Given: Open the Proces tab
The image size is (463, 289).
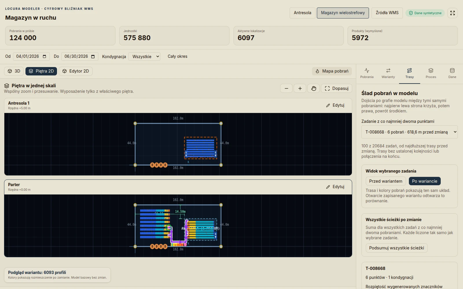Looking at the screenshot, I should [431, 73].
